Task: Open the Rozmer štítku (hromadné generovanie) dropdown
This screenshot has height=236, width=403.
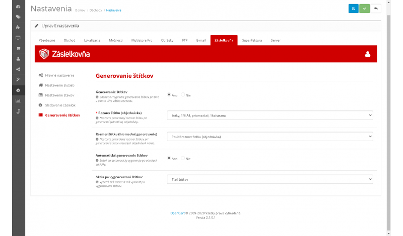Action: coord(270,137)
